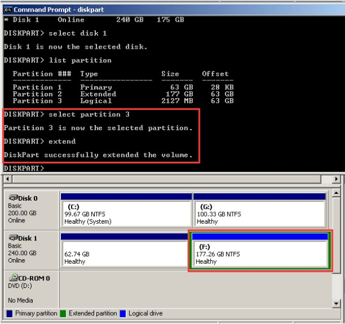Image resolution: width=345 pixels, height=324 pixels.
Task: Click the '2127 MB' size value
Action: click(177, 101)
